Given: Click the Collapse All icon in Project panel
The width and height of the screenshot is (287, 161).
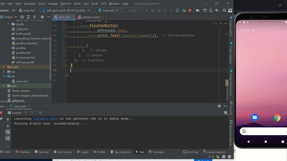Looking at the screenshot, I should tap(35, 17).
